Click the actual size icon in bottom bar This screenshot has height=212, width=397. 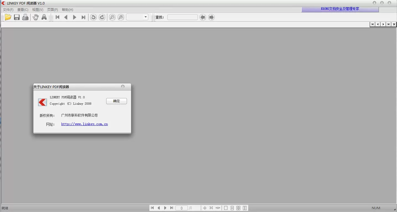tap(205, 208)
